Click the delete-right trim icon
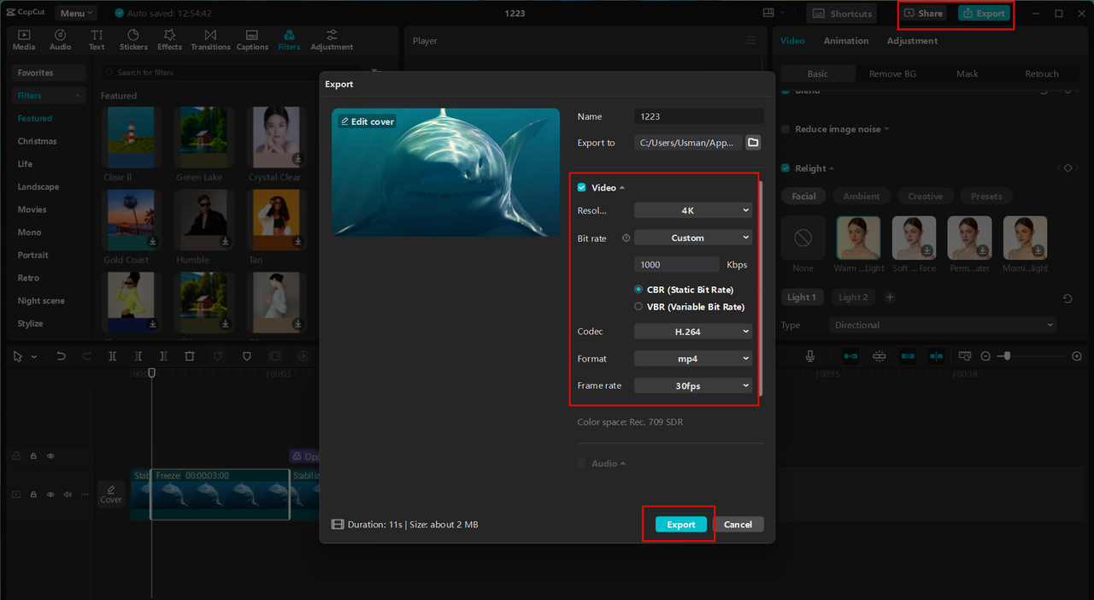The width and height of the screenshot is (1094, 600). tap(163, 356)
